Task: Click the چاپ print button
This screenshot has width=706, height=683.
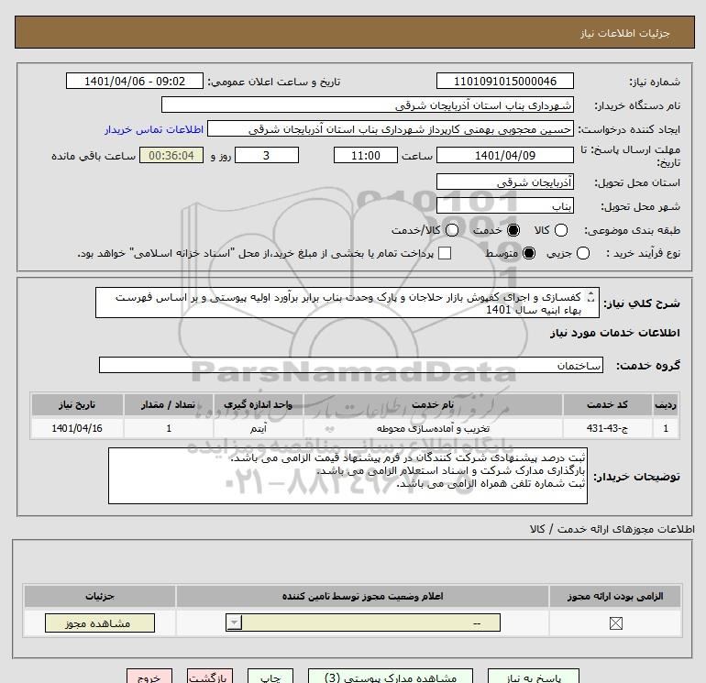Action: (270, 677)
